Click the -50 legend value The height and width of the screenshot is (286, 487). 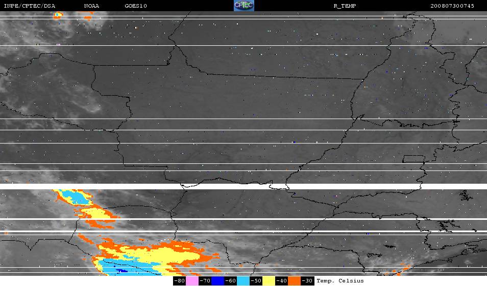tap(256, 281)
